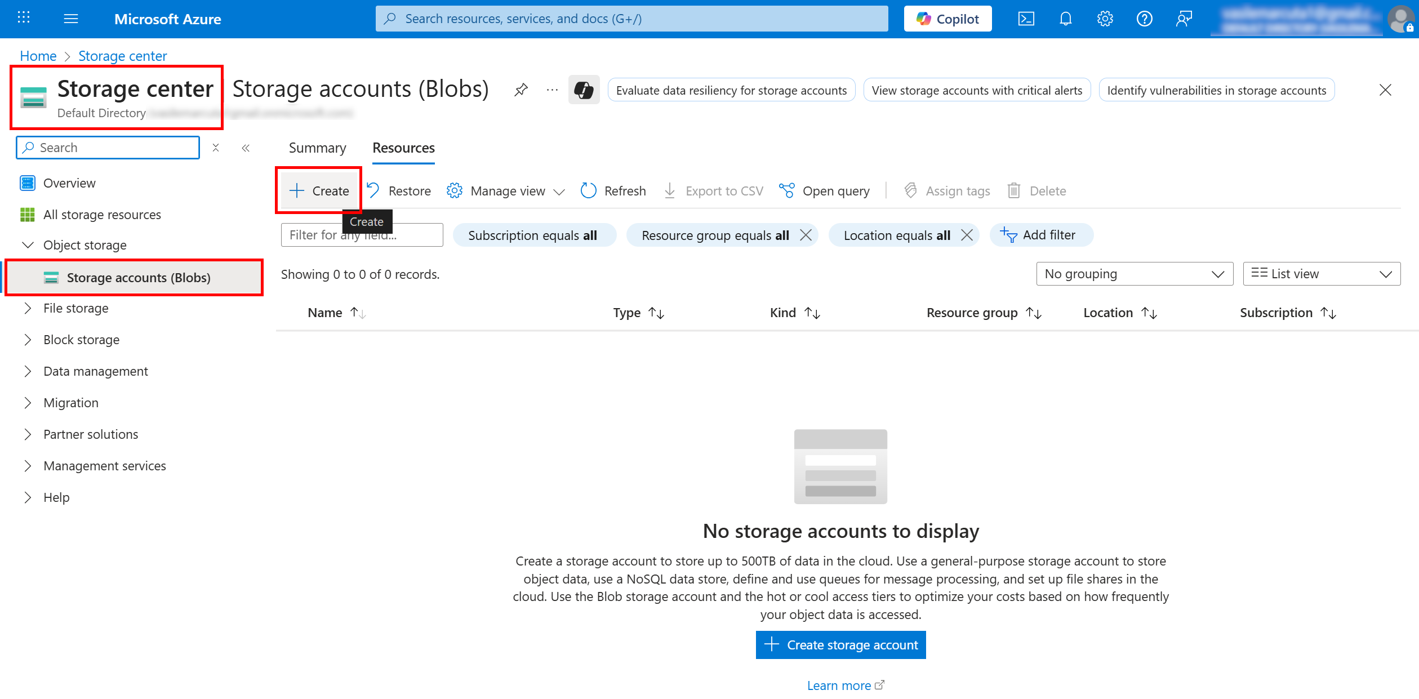The image size is (1419, 699).
Task: Refresh the storage accounts list
Action: point(612,190)
